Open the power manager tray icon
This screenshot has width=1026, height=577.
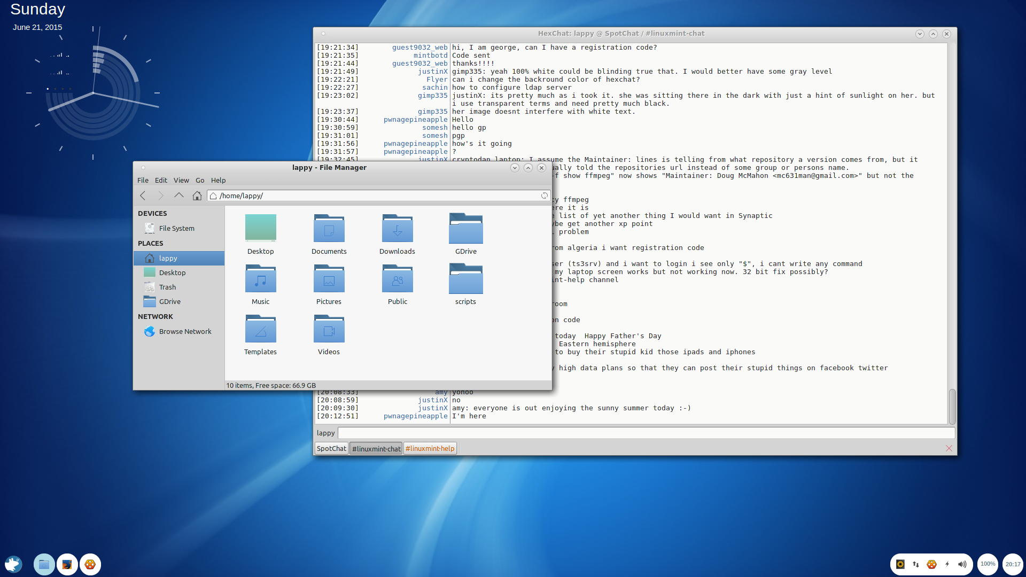947,564
